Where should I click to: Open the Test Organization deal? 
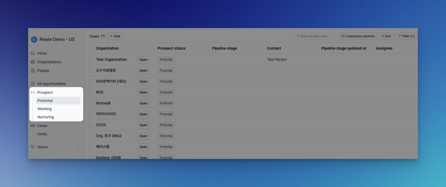click(x=143, y=60)
